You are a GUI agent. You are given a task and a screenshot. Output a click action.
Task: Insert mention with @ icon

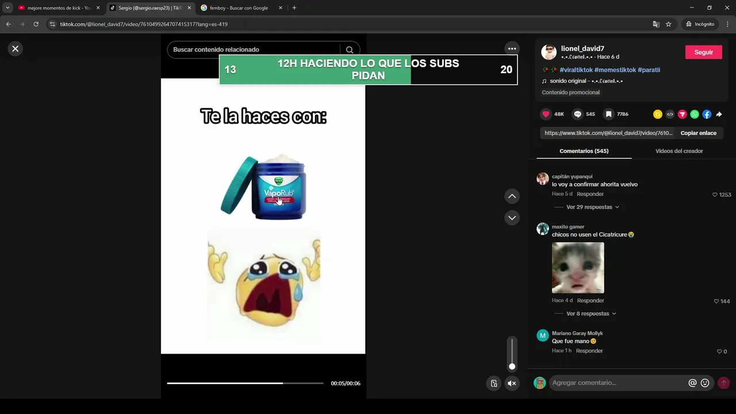point(692,383)
